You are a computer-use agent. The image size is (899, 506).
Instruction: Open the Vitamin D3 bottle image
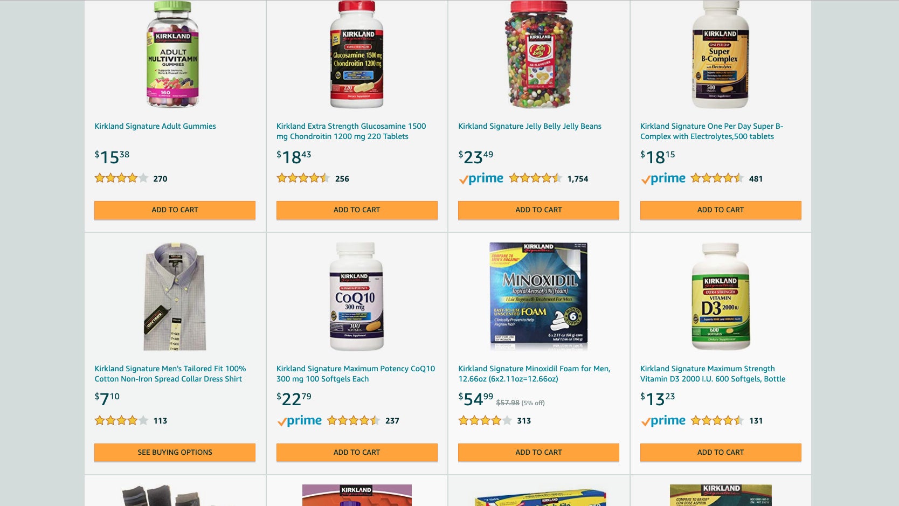[721, 296]
